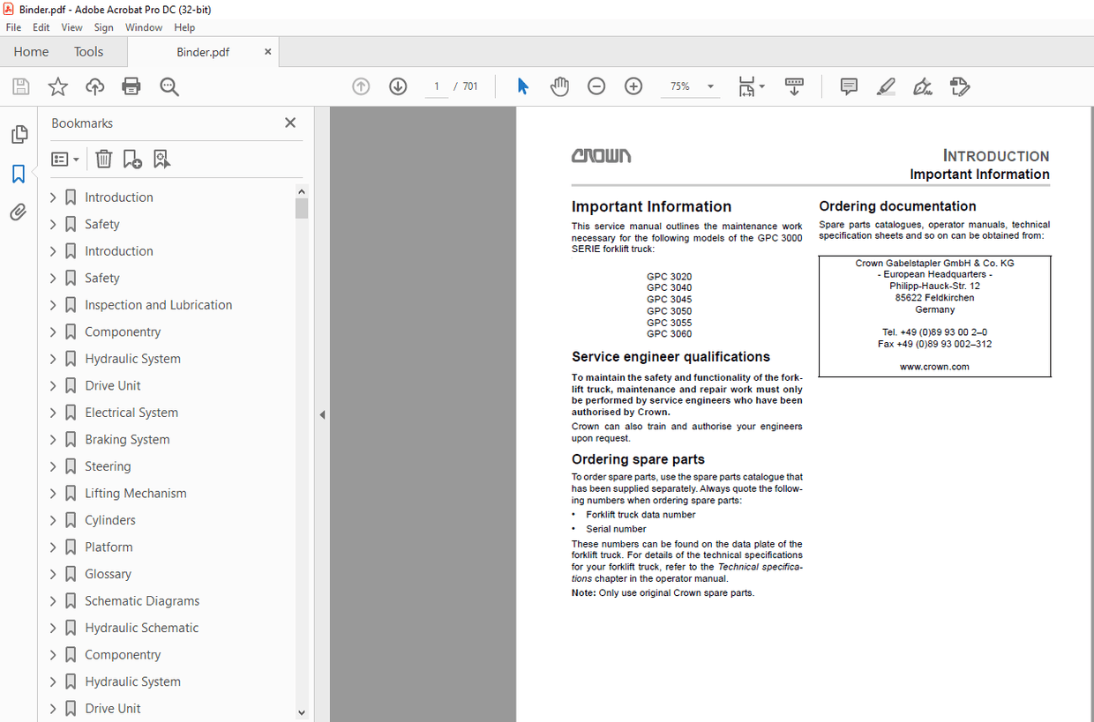
Task: Open the Edit menu
Action: coord(41,27)
